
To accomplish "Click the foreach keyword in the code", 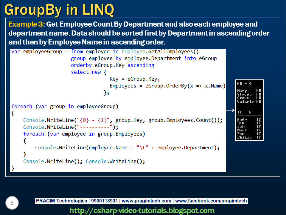I will [21, 106].
